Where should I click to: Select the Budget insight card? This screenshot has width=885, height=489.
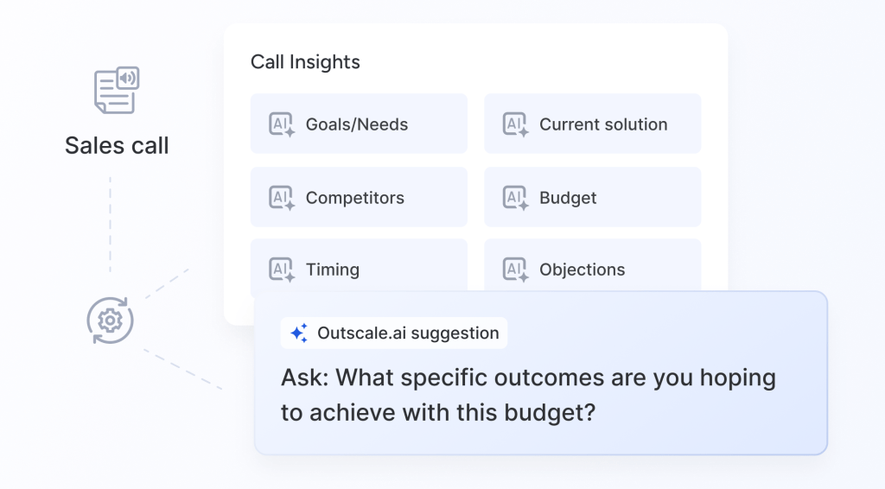click(x=593, y=198)
